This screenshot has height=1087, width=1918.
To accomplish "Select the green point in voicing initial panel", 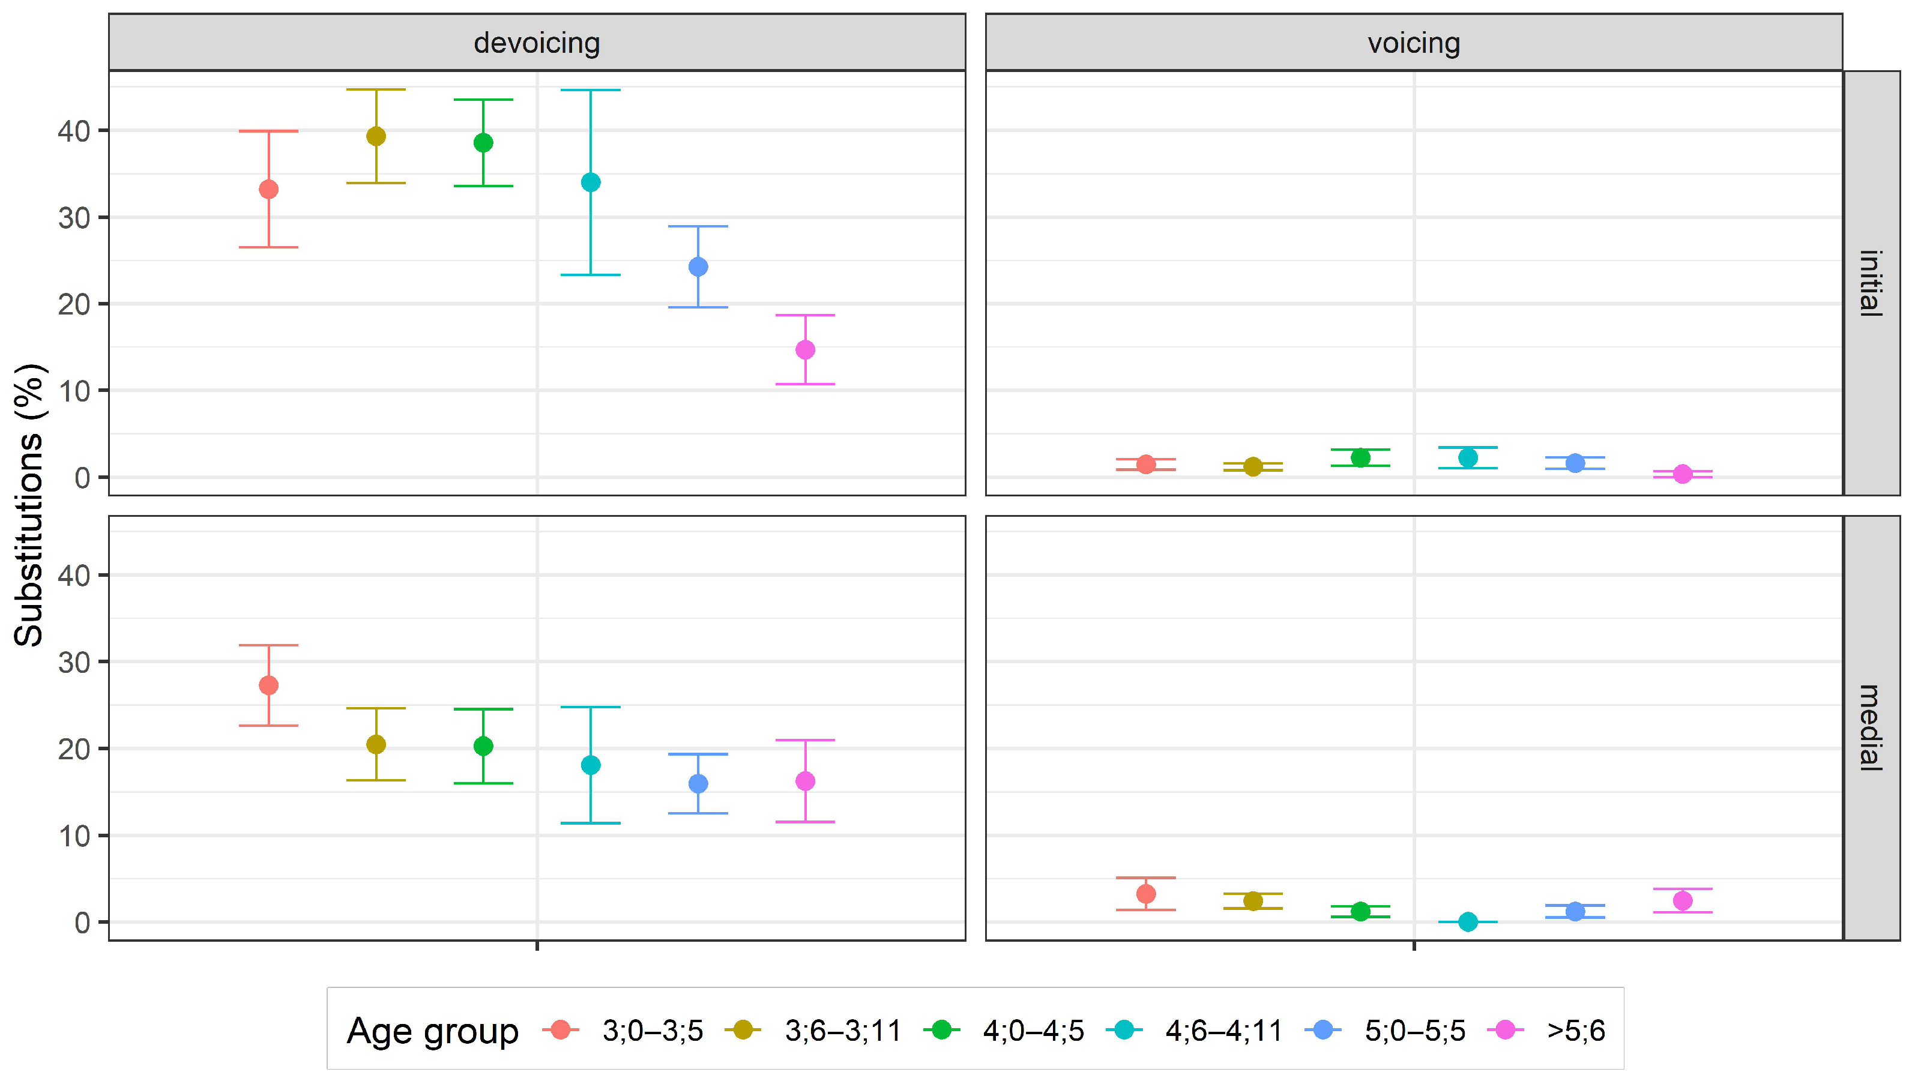I will click(1360, 457).
